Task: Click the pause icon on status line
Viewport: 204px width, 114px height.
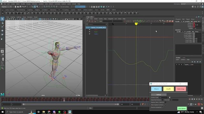Action: click(109, 7)
